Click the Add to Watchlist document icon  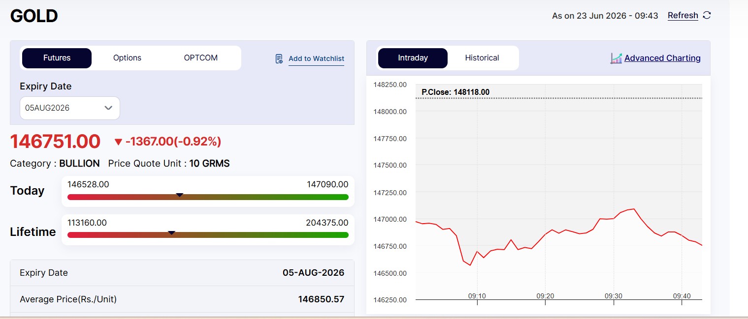[x=279, y=59]
